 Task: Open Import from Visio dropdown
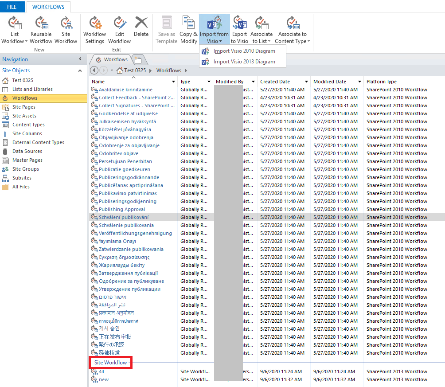(214, 30)
